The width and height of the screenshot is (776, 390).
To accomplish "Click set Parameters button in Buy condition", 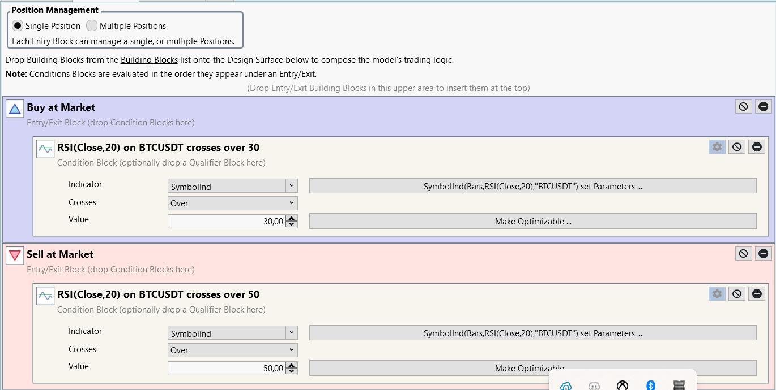I will [x=532, y=186].
